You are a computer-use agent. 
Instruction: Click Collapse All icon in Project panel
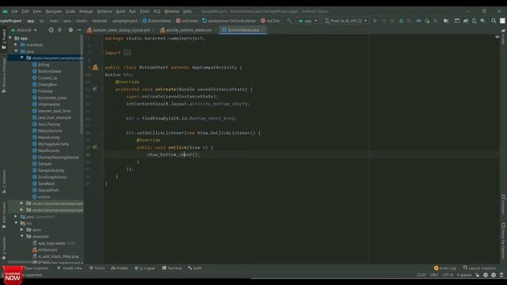point(59,30)
